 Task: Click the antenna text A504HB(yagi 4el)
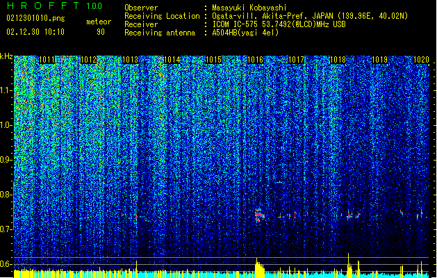(245, 33)
